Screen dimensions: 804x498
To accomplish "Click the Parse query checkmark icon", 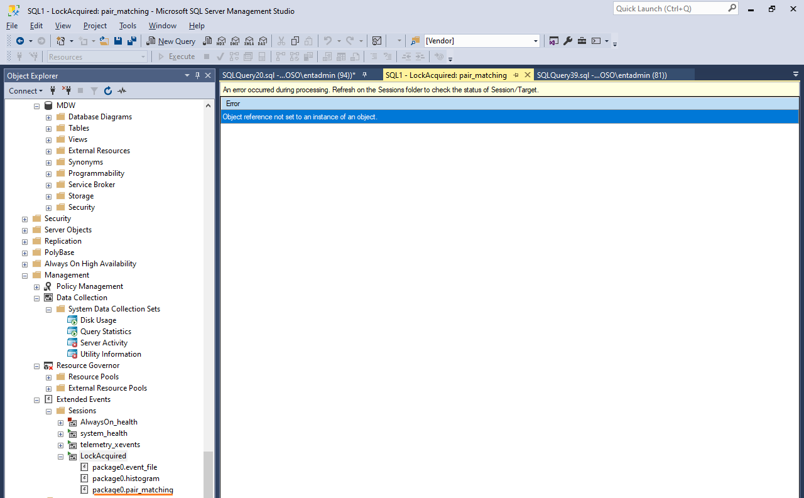I will pyautogui.click(x=219, y=56).
